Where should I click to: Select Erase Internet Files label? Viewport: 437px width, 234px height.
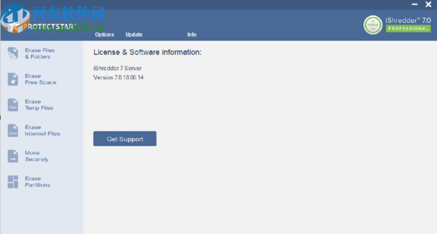pyautogui.click(x=42, y=130)
